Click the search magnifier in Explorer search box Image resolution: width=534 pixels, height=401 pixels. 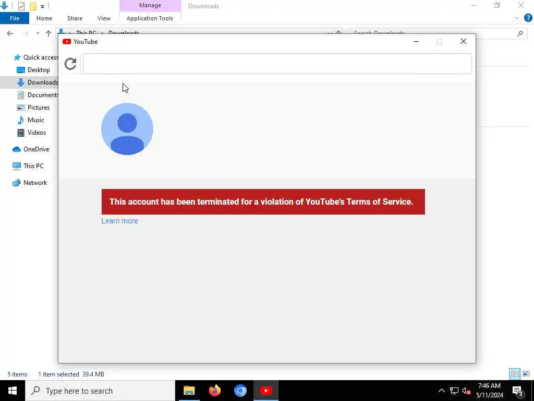click(520, 33)
